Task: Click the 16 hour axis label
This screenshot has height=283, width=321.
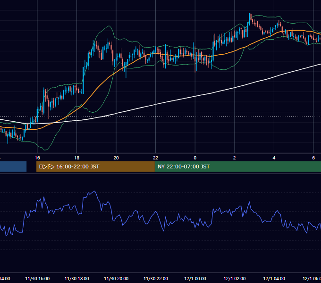Action: tap(37, 158)
